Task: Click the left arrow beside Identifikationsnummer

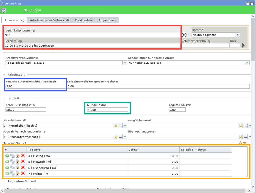Action: click(184, 35)
